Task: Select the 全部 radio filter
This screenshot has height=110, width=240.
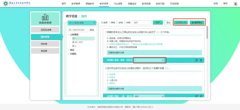Action: [102, 23]
